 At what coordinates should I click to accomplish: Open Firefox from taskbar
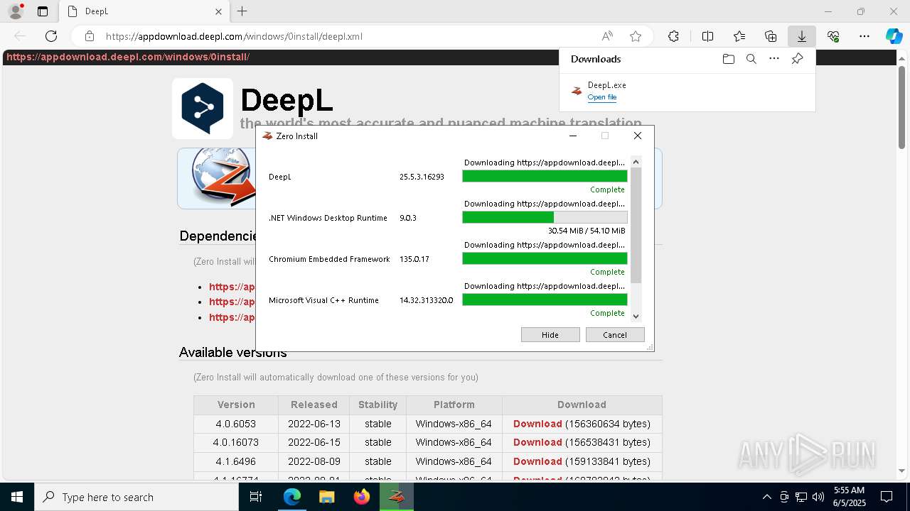pyautogui.click(x=362, y=497)
